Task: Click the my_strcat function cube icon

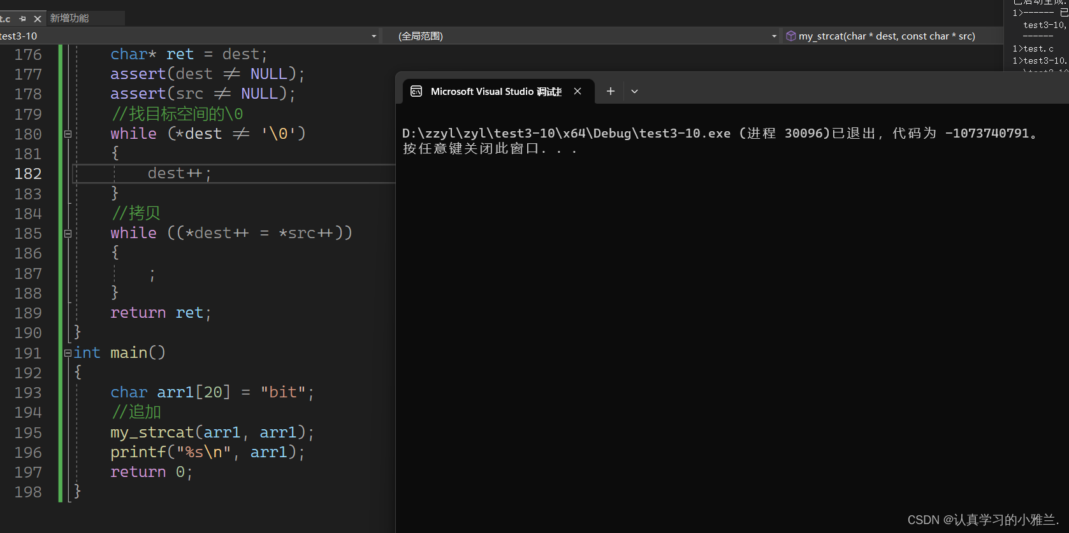Action: tap(791, 36)
